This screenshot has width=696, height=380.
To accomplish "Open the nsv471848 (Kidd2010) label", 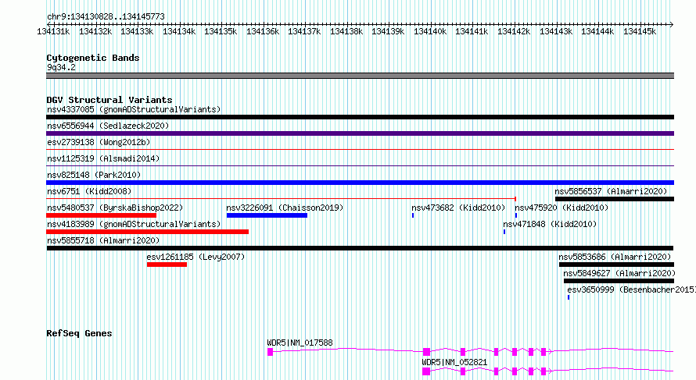I will (550, 224).
